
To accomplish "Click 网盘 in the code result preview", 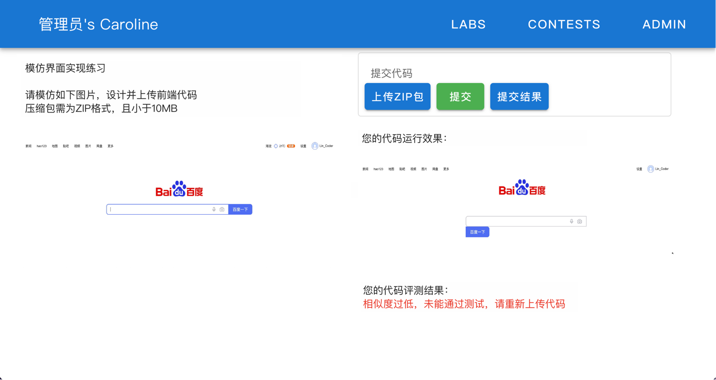I will tap(435, 169).
